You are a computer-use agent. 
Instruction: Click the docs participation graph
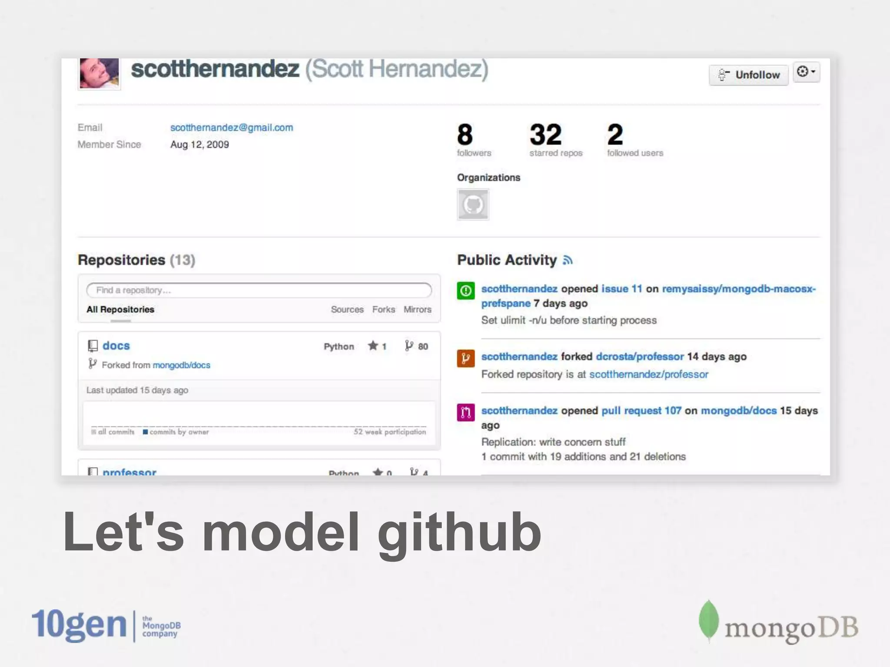(x=259, y=423)
